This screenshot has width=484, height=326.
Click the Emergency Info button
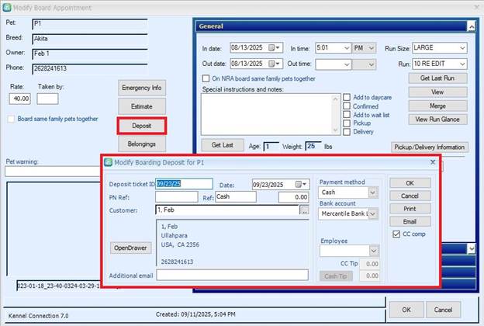[140, 88]
